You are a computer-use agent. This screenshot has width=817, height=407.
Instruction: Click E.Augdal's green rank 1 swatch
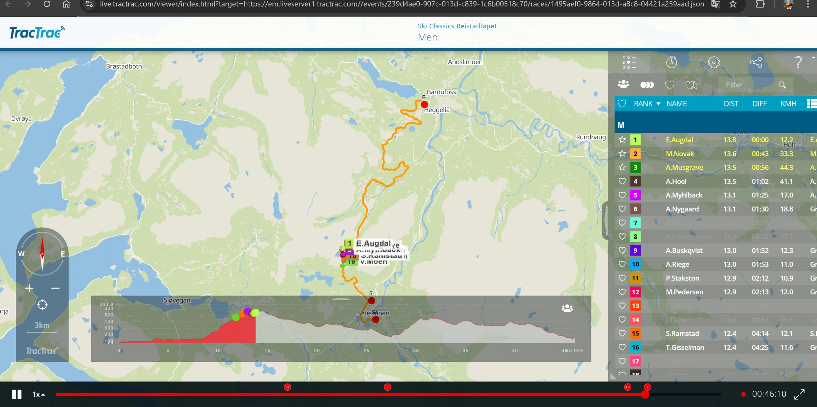[635, 140]
